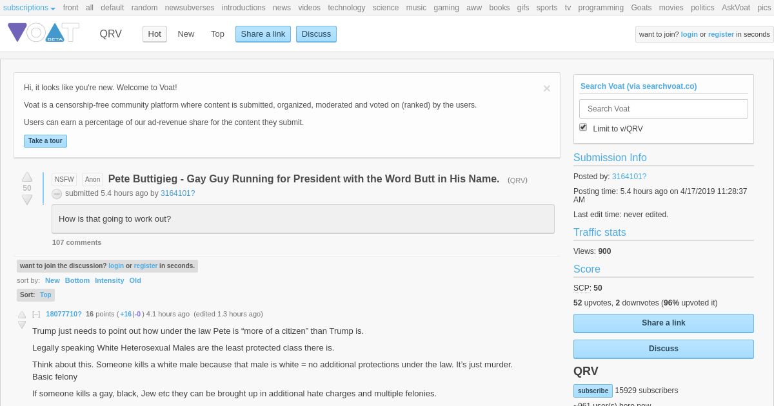Click the register link in the header
The width and height of the screenshot is (774, 406).
[721, 34]
